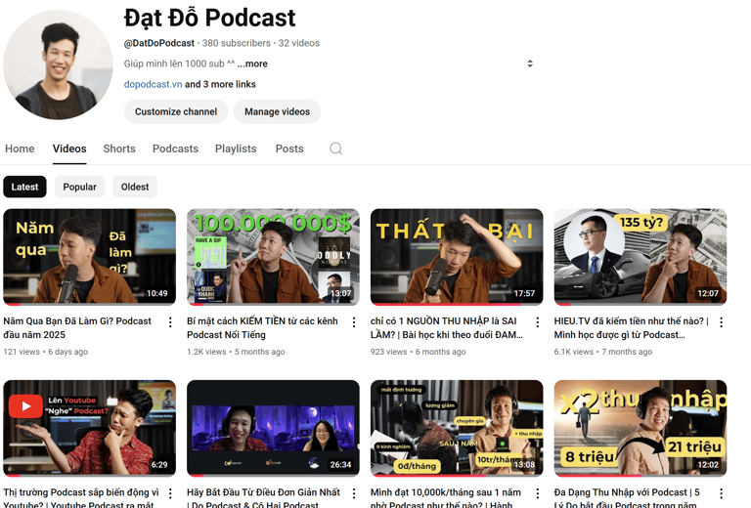Switch to the Home tab
The width and height of the screenshot is (751, 508).
coord(20,148)
